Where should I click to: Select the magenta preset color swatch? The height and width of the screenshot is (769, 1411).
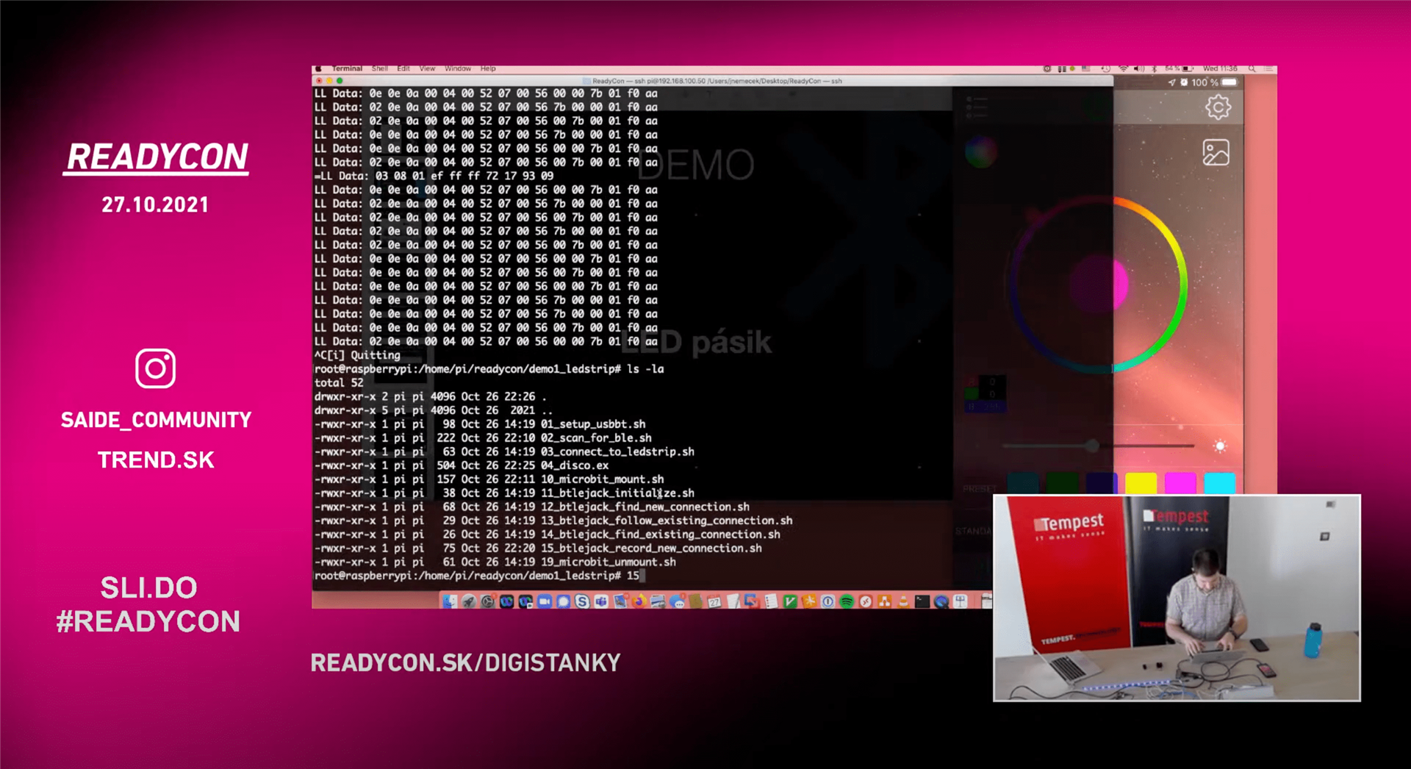pos(1180,484)
